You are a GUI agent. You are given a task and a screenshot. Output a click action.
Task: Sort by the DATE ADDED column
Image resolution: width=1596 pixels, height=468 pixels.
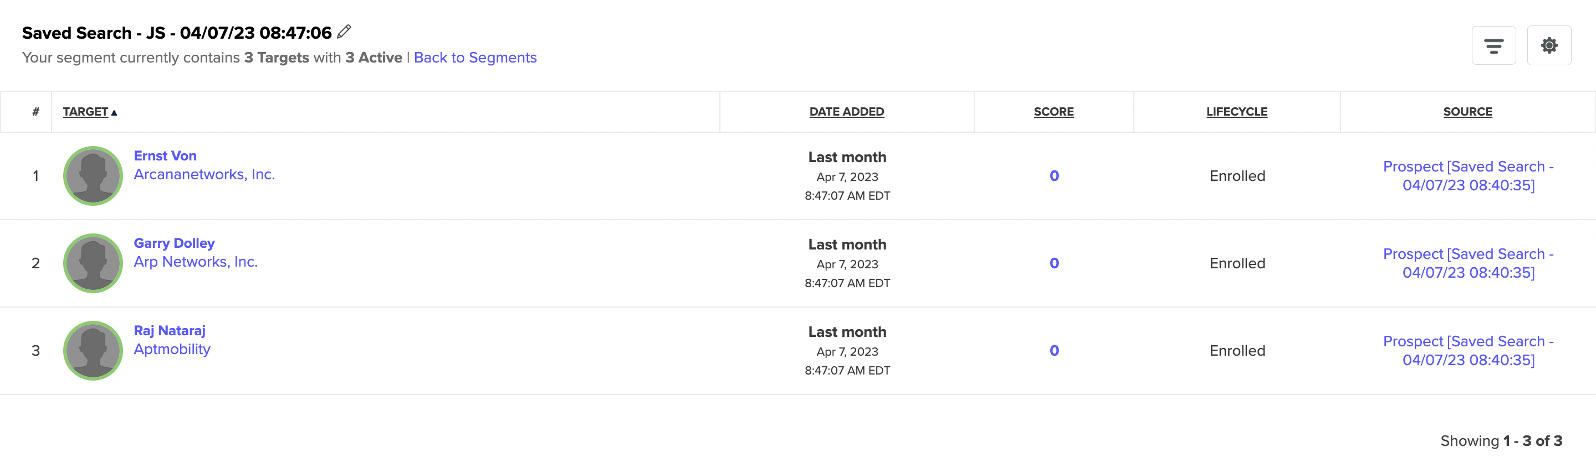(846, 112)
